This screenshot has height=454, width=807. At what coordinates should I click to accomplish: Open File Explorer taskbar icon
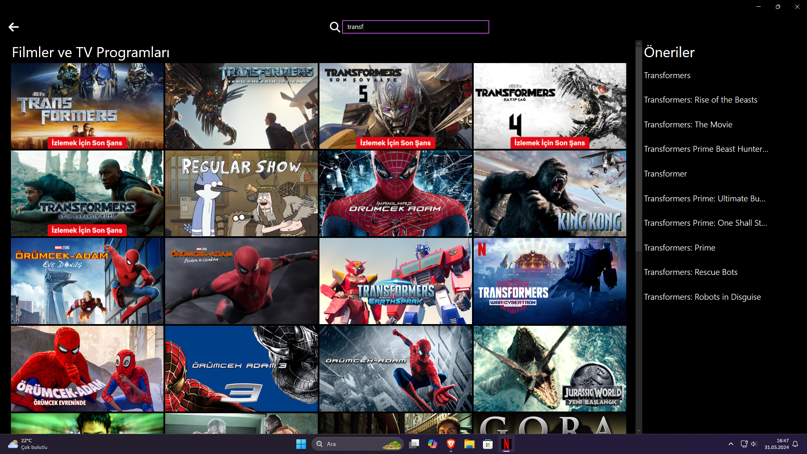point(469,444)
